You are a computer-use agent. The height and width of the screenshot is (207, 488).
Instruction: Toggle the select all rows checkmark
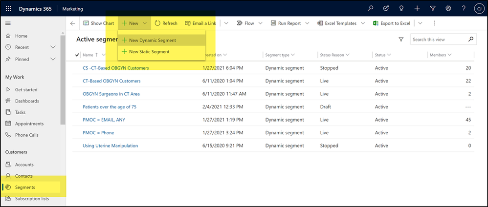pyautogui.click(x=77, y=55)
